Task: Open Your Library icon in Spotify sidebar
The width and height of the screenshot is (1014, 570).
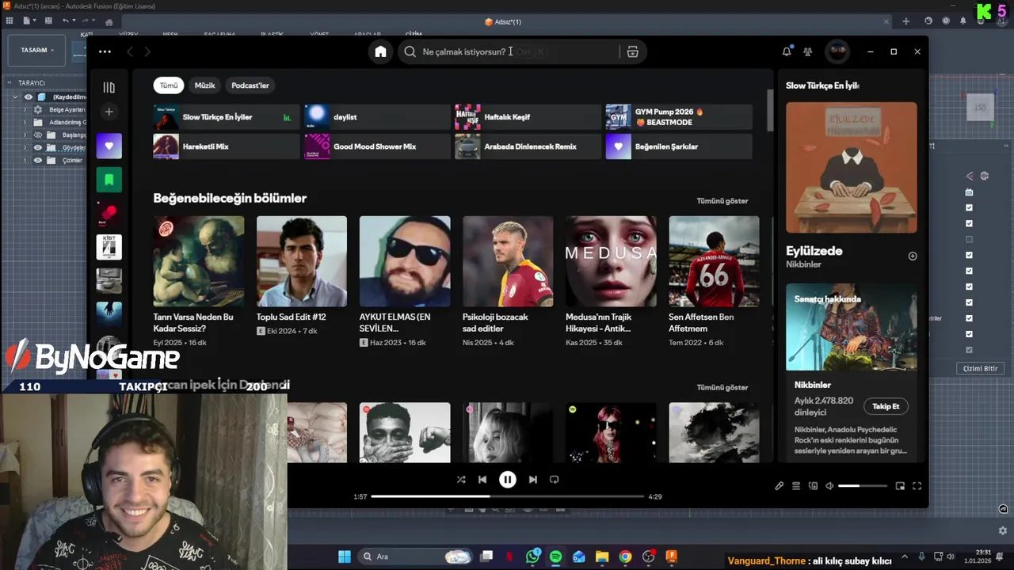Action: click(109, 87)
